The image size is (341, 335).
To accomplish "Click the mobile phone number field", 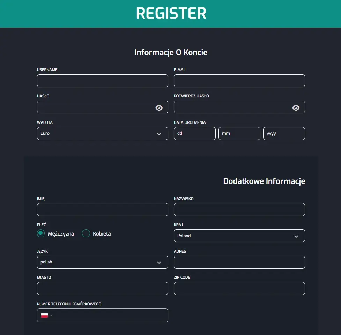I will click(102, 315).
